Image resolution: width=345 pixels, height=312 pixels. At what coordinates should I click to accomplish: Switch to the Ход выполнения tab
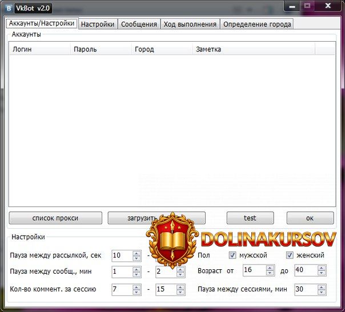[x=190, y=24]
